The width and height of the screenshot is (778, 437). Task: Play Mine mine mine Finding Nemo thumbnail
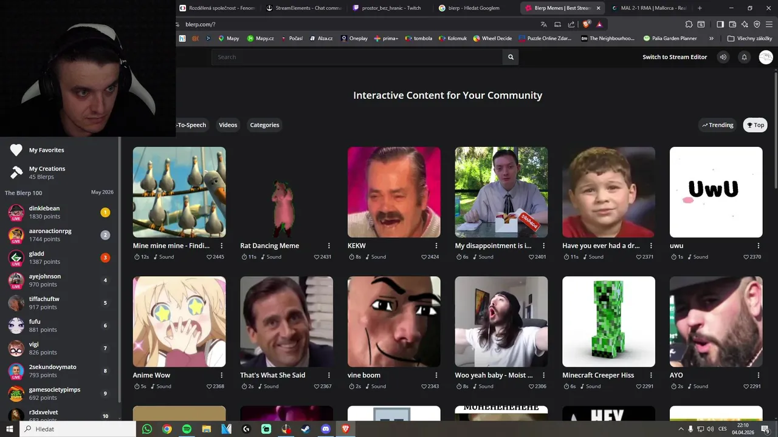[x=179, y=192]
